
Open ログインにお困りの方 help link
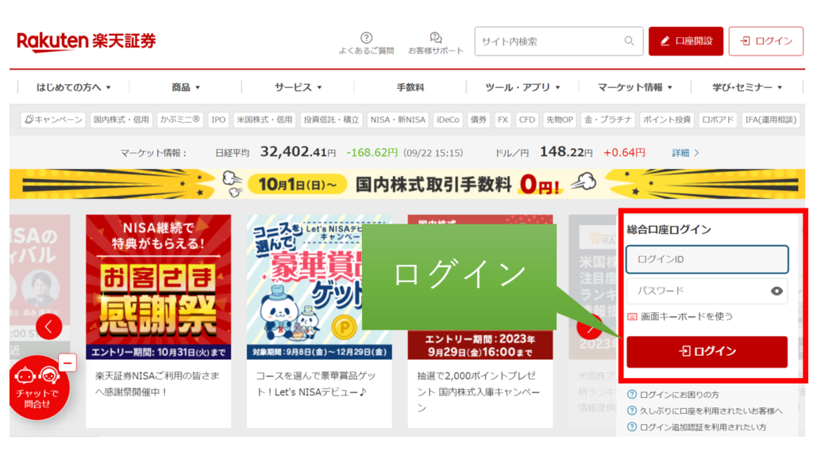coord(673,395)
